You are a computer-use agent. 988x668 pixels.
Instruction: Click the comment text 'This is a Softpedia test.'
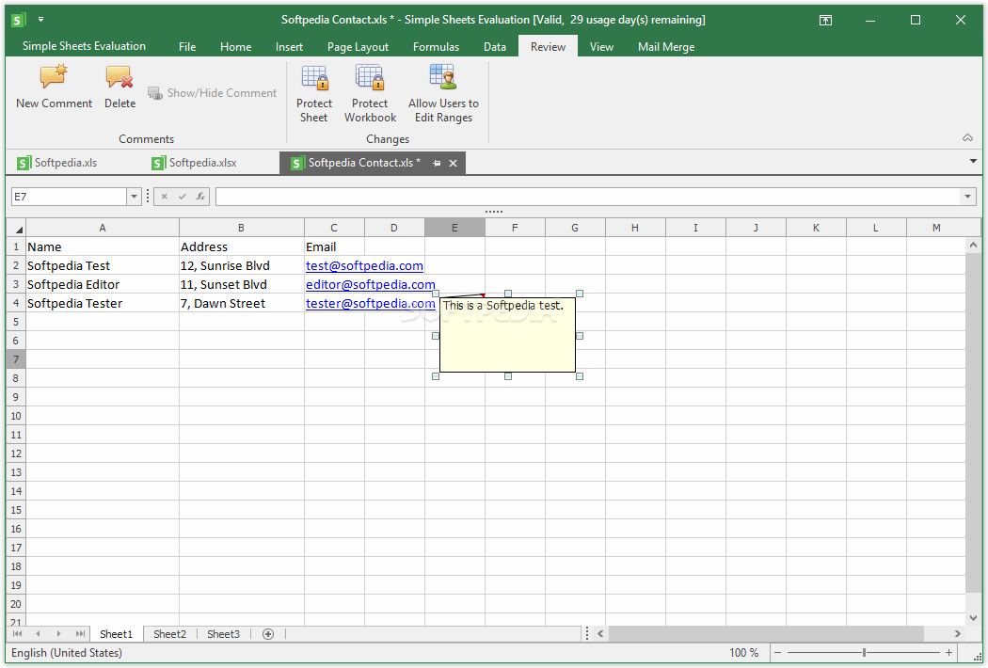[x=502, y=306]
